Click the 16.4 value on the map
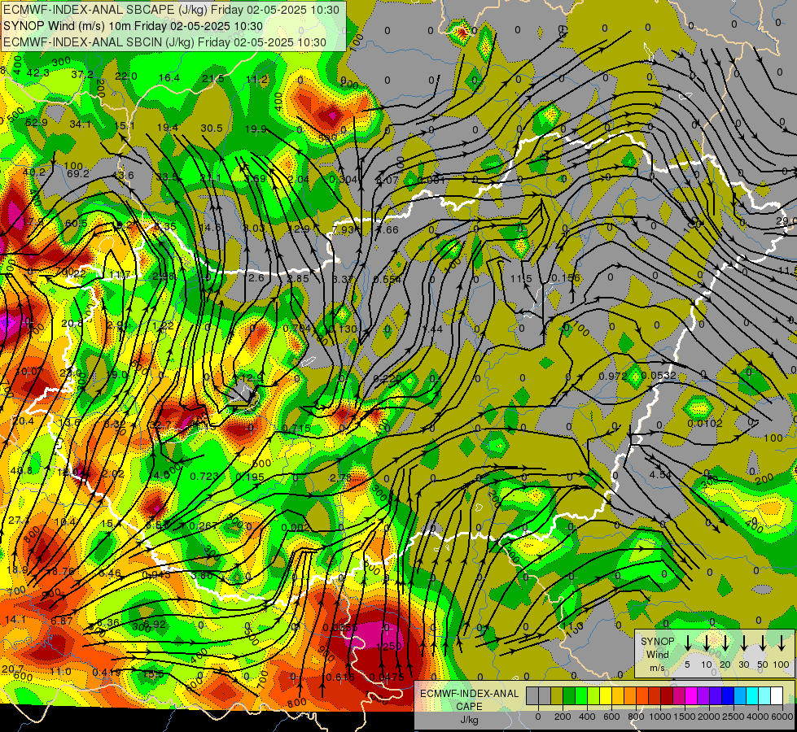The image size is (797, 732). 169,77
